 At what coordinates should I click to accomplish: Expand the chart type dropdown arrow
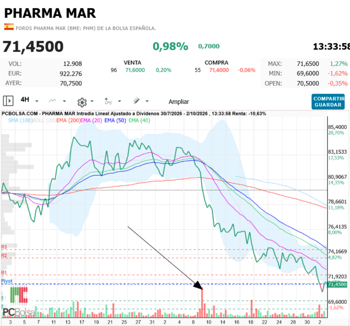tap(64, 101)
